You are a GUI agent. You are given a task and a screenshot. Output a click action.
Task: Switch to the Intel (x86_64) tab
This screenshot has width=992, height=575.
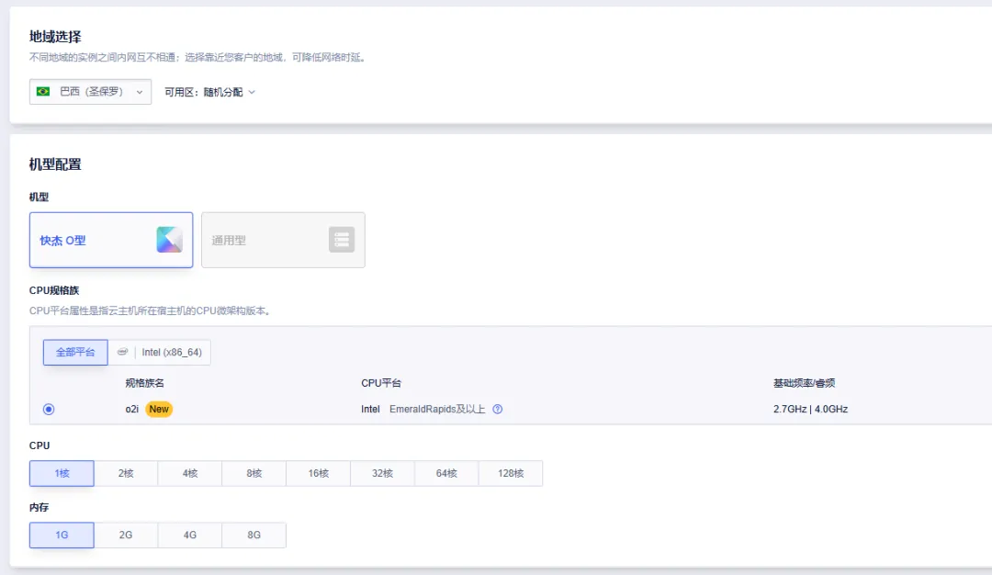tap(171, 352)
